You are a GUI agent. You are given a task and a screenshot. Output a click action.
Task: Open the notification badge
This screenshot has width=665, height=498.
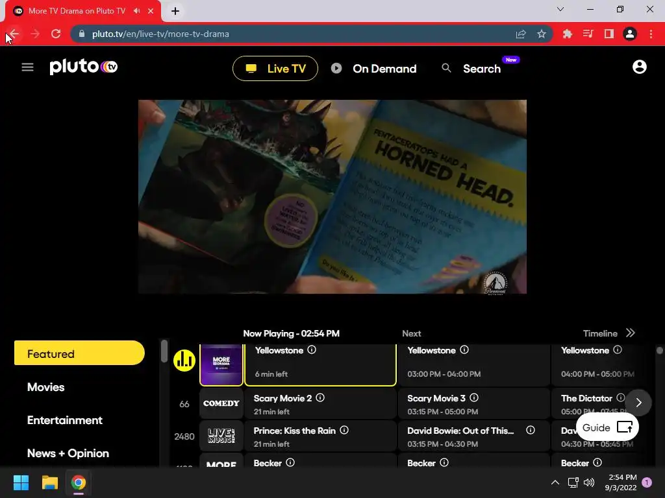coord(647,482)
